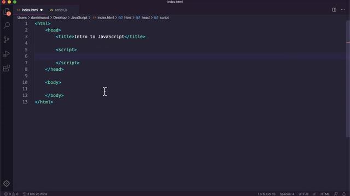Click the closing </html> tag
The height and width of the screenshot is (196, 350).
coord(44,102)
